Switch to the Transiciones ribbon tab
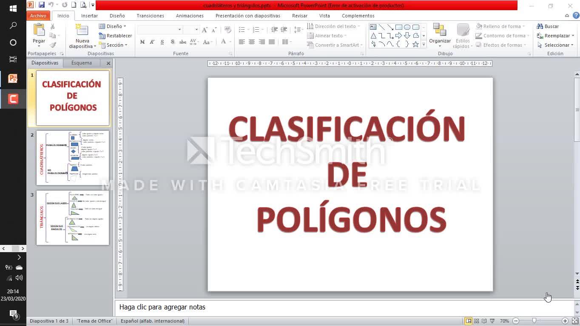580x326 pixels. point(150,16)
